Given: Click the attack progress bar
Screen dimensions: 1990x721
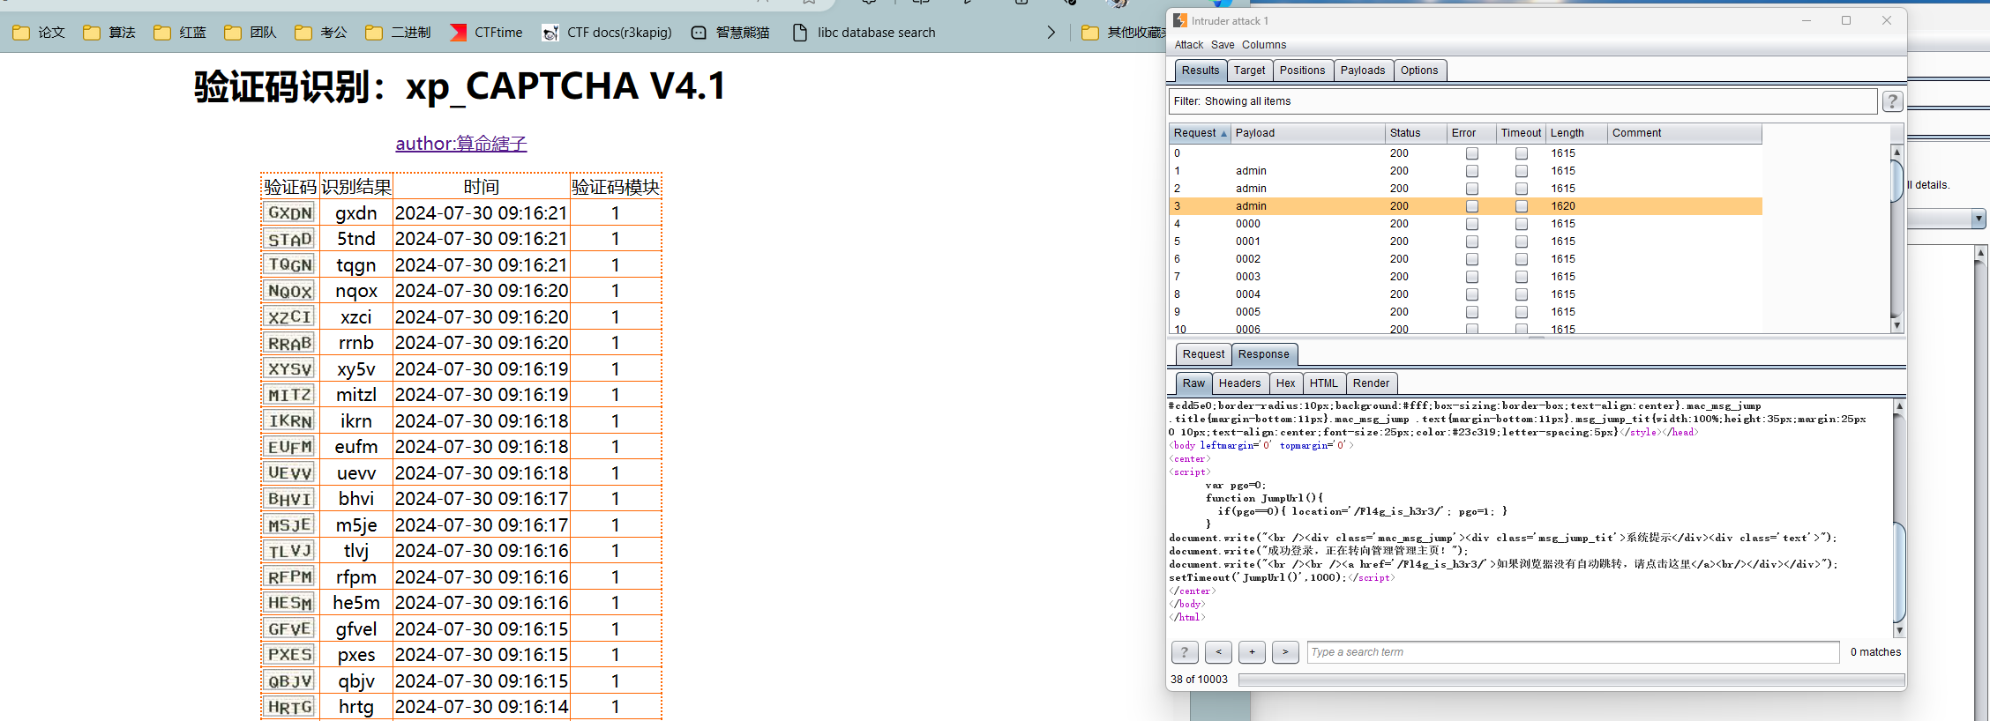Looking at the screenshot, I should point(1571,680).
